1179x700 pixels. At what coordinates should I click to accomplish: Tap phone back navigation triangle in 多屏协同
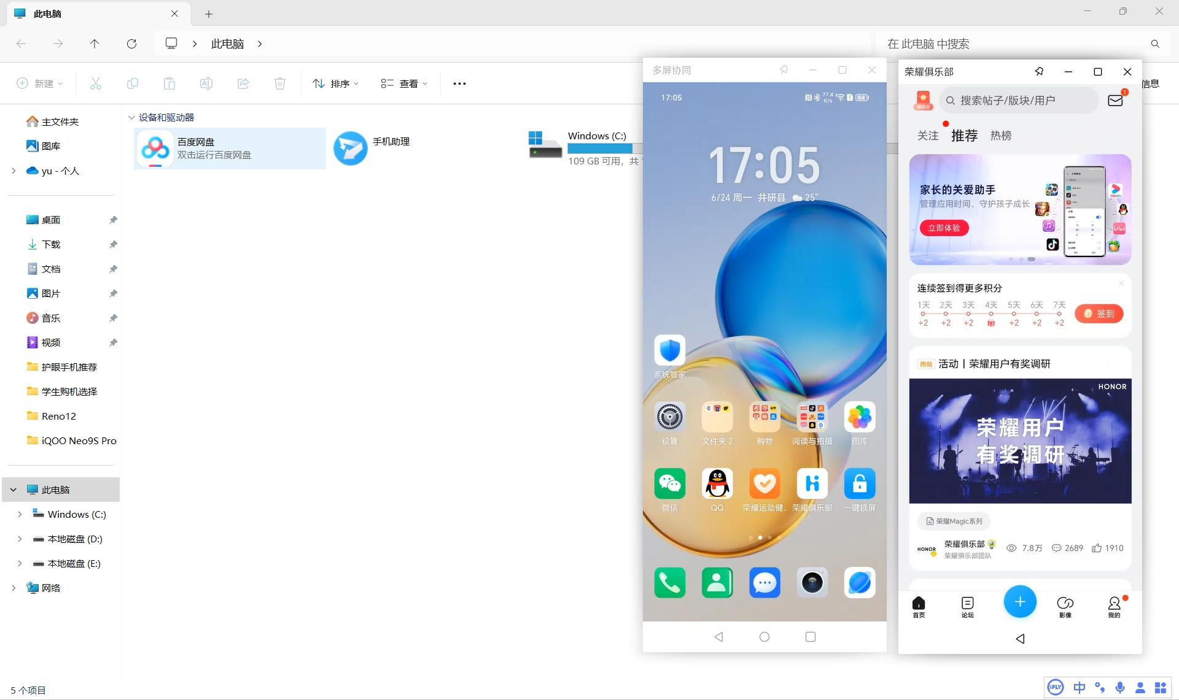(x=718, y=637)
